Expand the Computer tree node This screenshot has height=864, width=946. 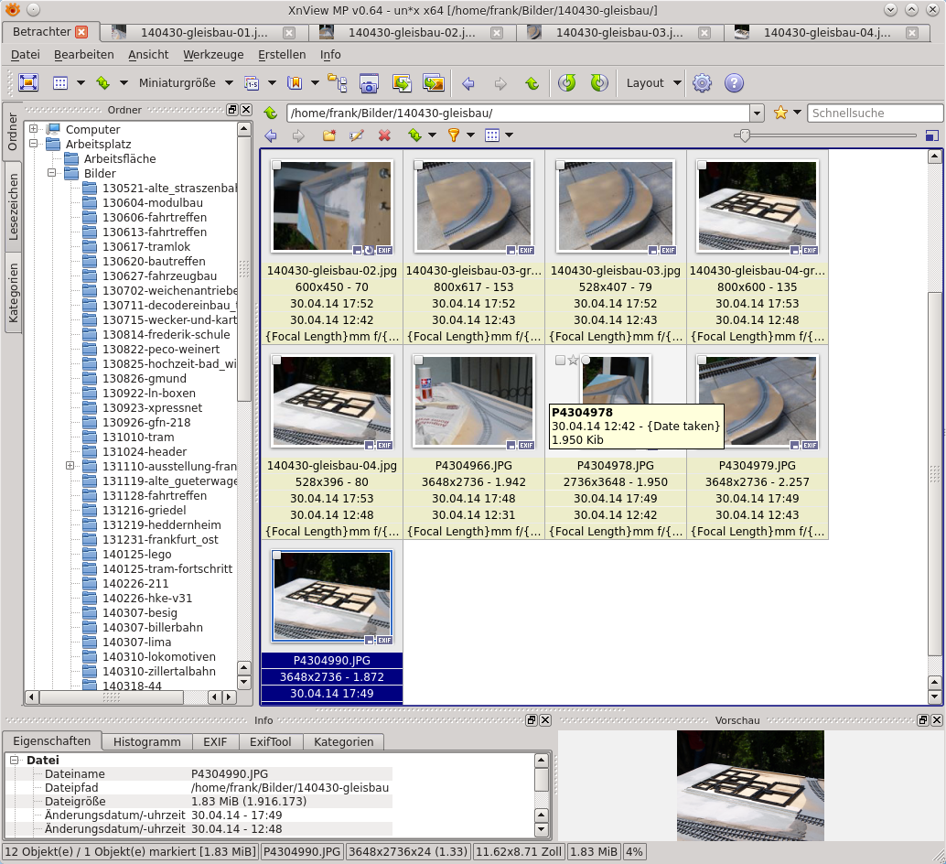click(33, 129)
